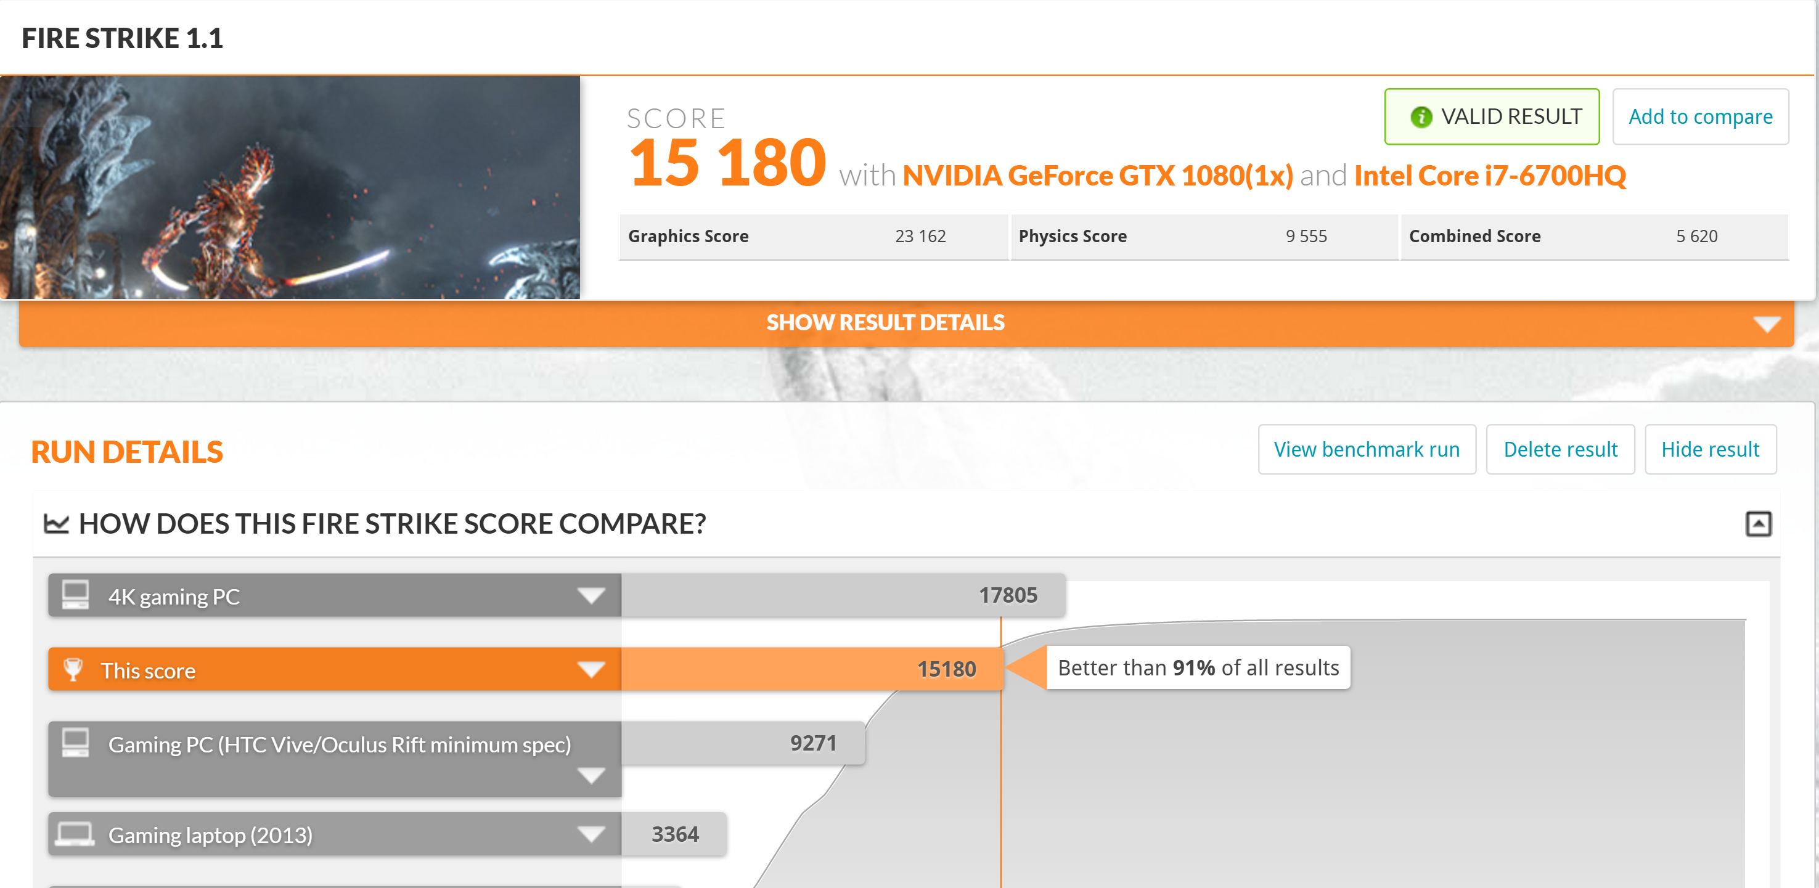Click the chart icon beside the compare heading
Screen dimensions: 1819x888
(x=57, y=524)
